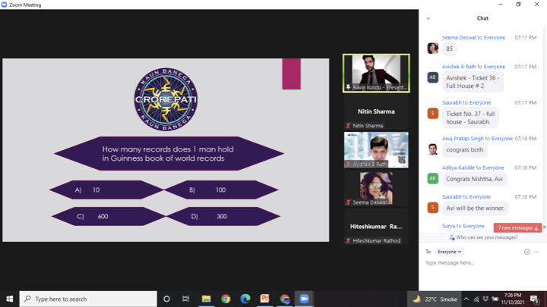Open Cortana from the taskbar
This screenshot has width=547, height=307.
click(x=166, y=299)
